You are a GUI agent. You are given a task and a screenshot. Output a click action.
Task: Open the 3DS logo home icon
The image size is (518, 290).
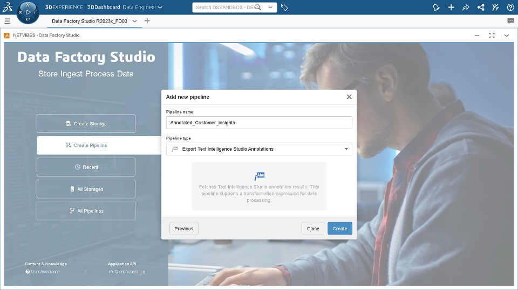click(7, 7)
